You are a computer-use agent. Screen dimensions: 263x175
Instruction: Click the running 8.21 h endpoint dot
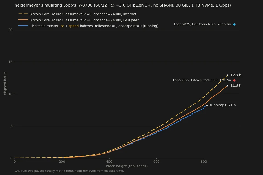click(x=207, y=105)
